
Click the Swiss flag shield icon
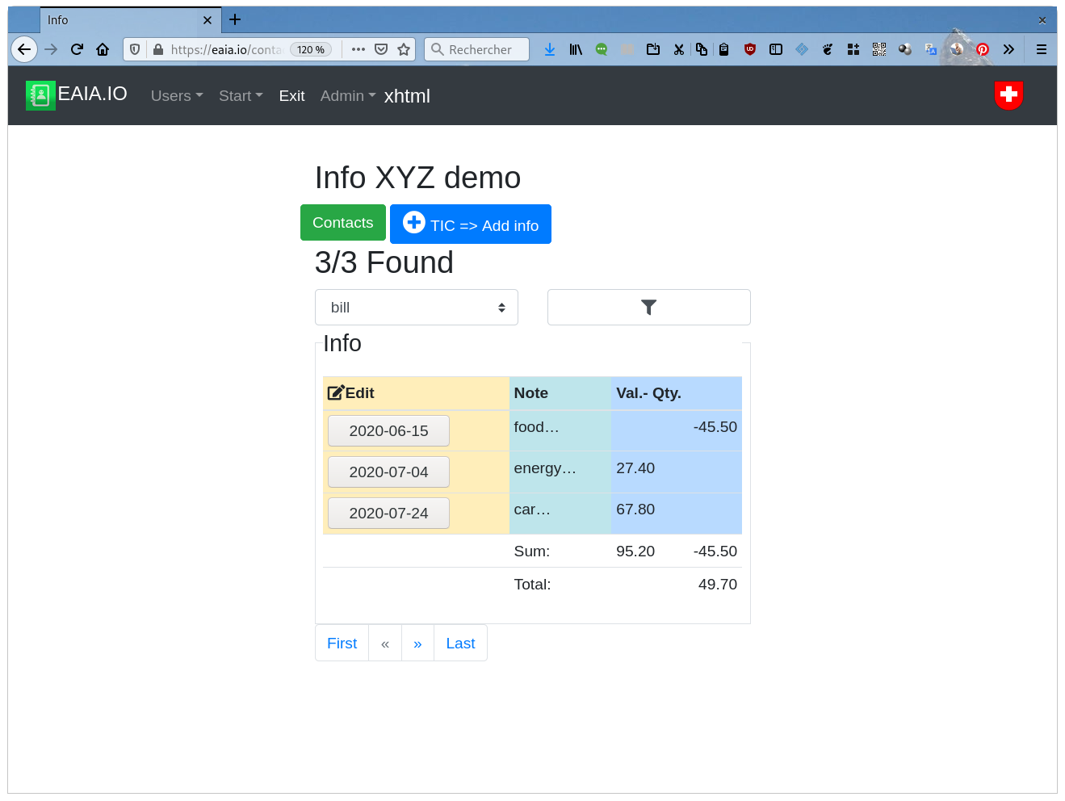(x=1008, y=95)
